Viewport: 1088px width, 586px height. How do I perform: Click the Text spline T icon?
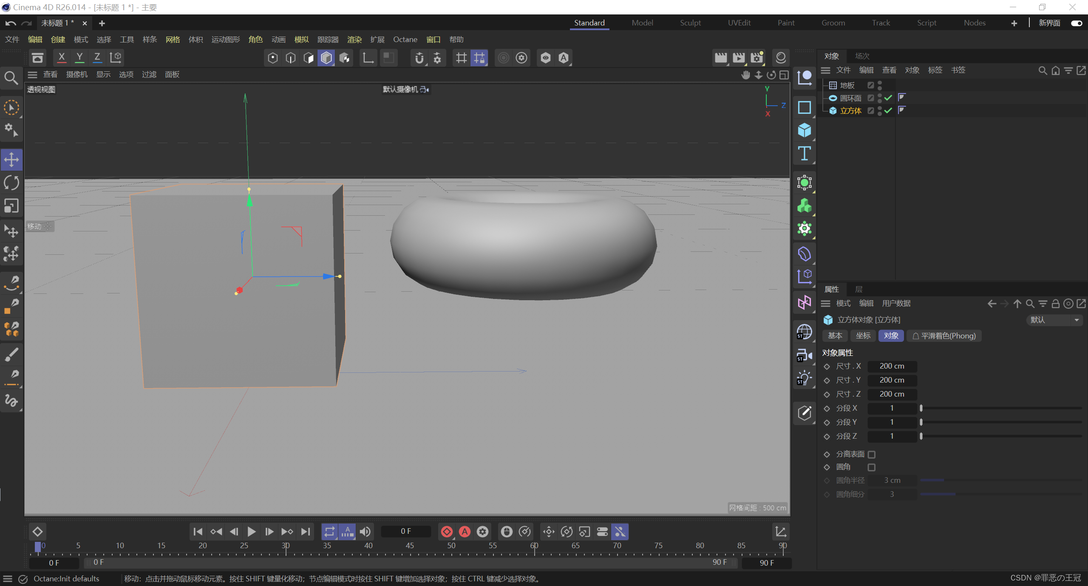(x=804, y=154)
